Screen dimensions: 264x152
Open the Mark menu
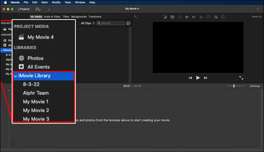(44, 2)
